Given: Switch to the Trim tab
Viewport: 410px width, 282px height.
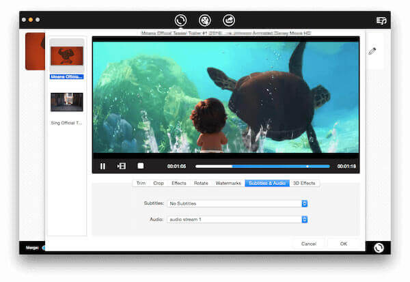Looking at the screenshot, I should coord(141,183).
